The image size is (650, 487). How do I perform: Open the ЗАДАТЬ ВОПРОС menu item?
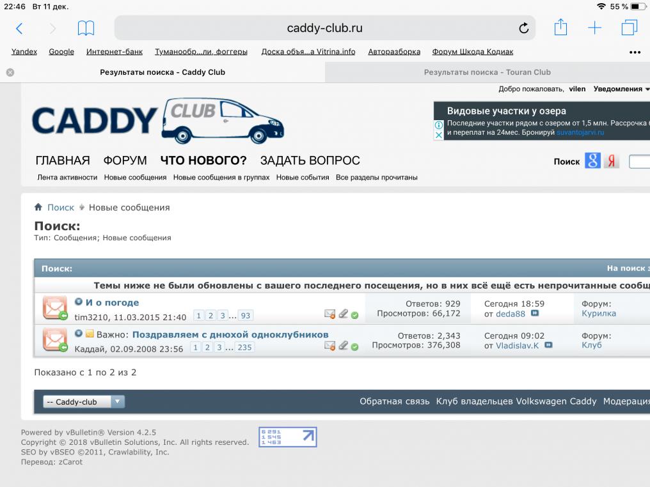coord(310,160)
